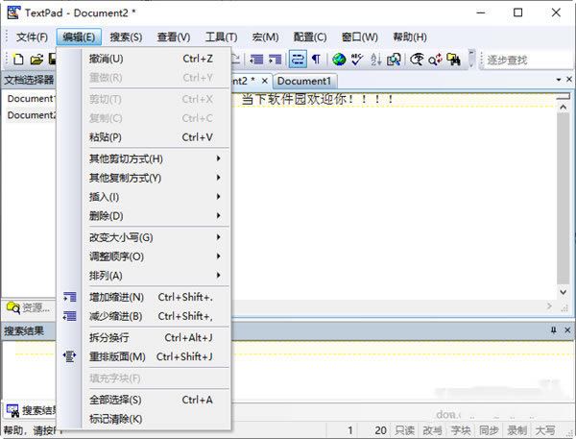
Task: Open the toolbar overflow options handle
Action: point(471,60)
